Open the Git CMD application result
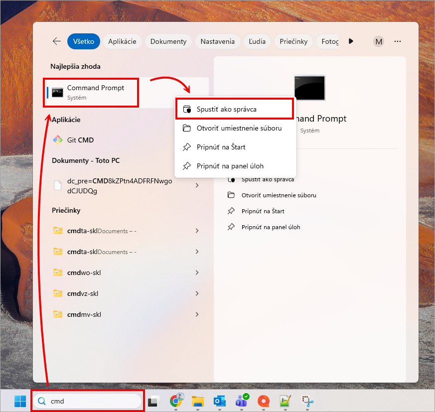Viewport: 435px width, 412px height. pyautogui.click(x=80, y=140)
